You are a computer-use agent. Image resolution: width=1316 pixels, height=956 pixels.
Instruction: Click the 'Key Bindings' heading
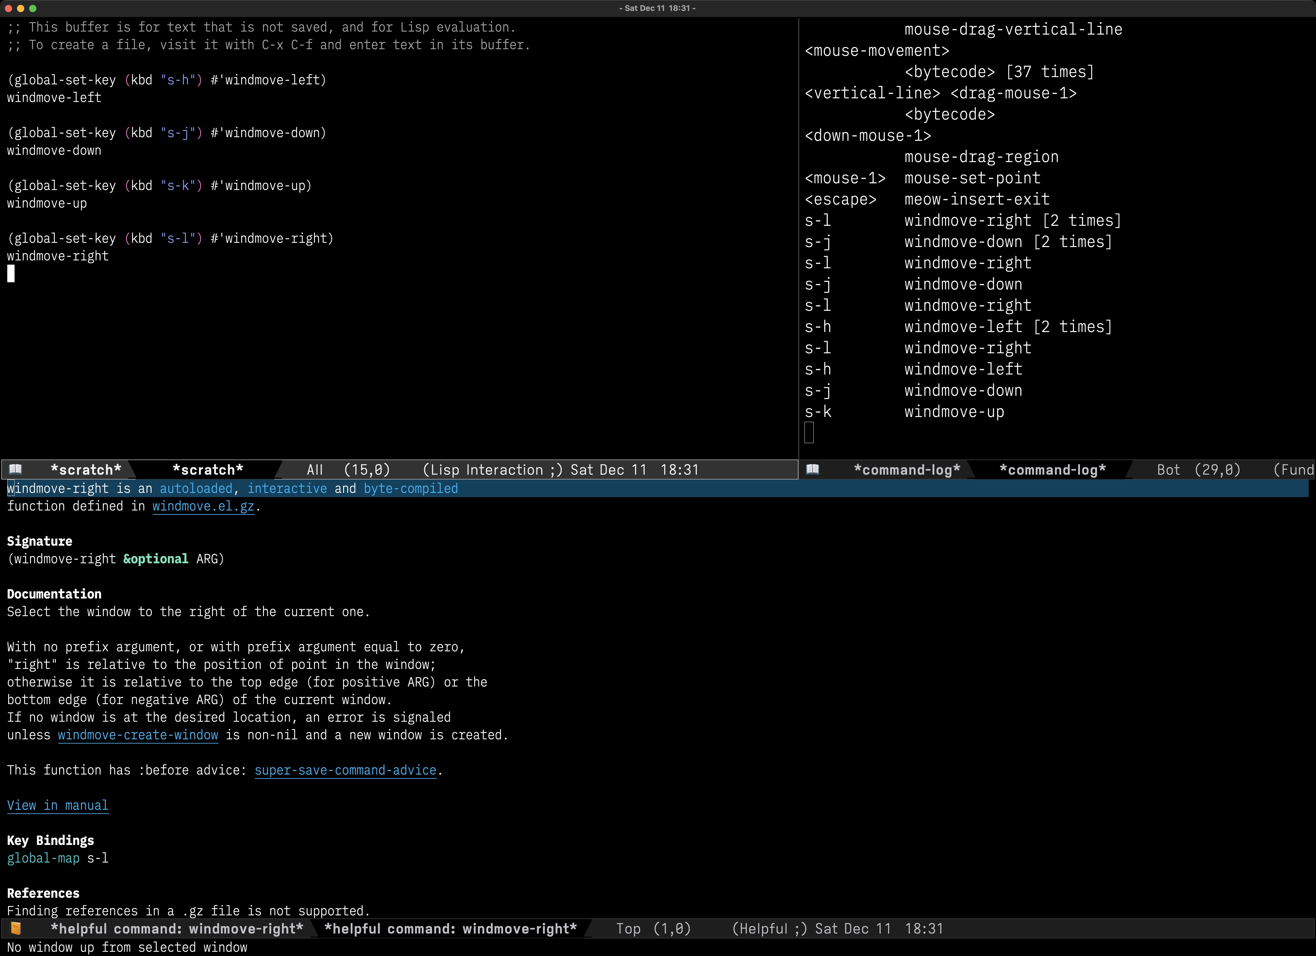tap(50, 840)
